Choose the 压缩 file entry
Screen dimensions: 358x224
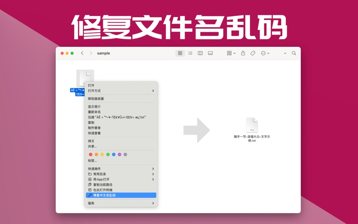pyautogui.click(x=121, y=117)
